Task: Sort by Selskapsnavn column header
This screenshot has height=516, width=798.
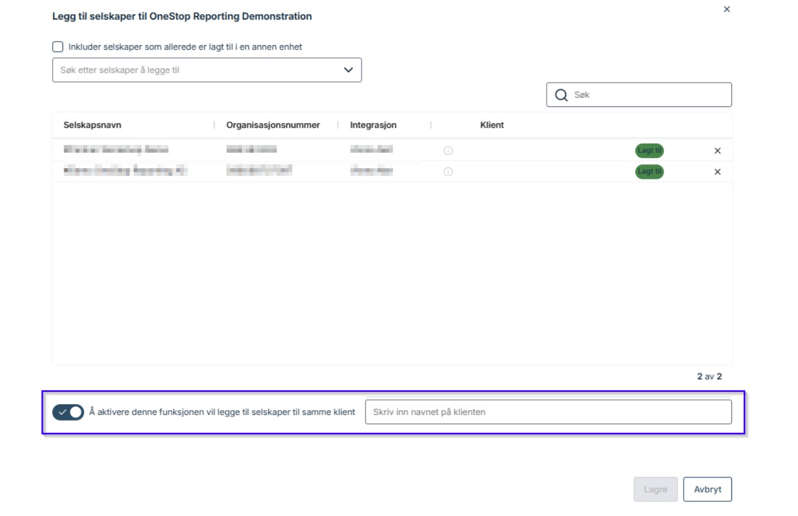Action: click(x=92, y=125)
